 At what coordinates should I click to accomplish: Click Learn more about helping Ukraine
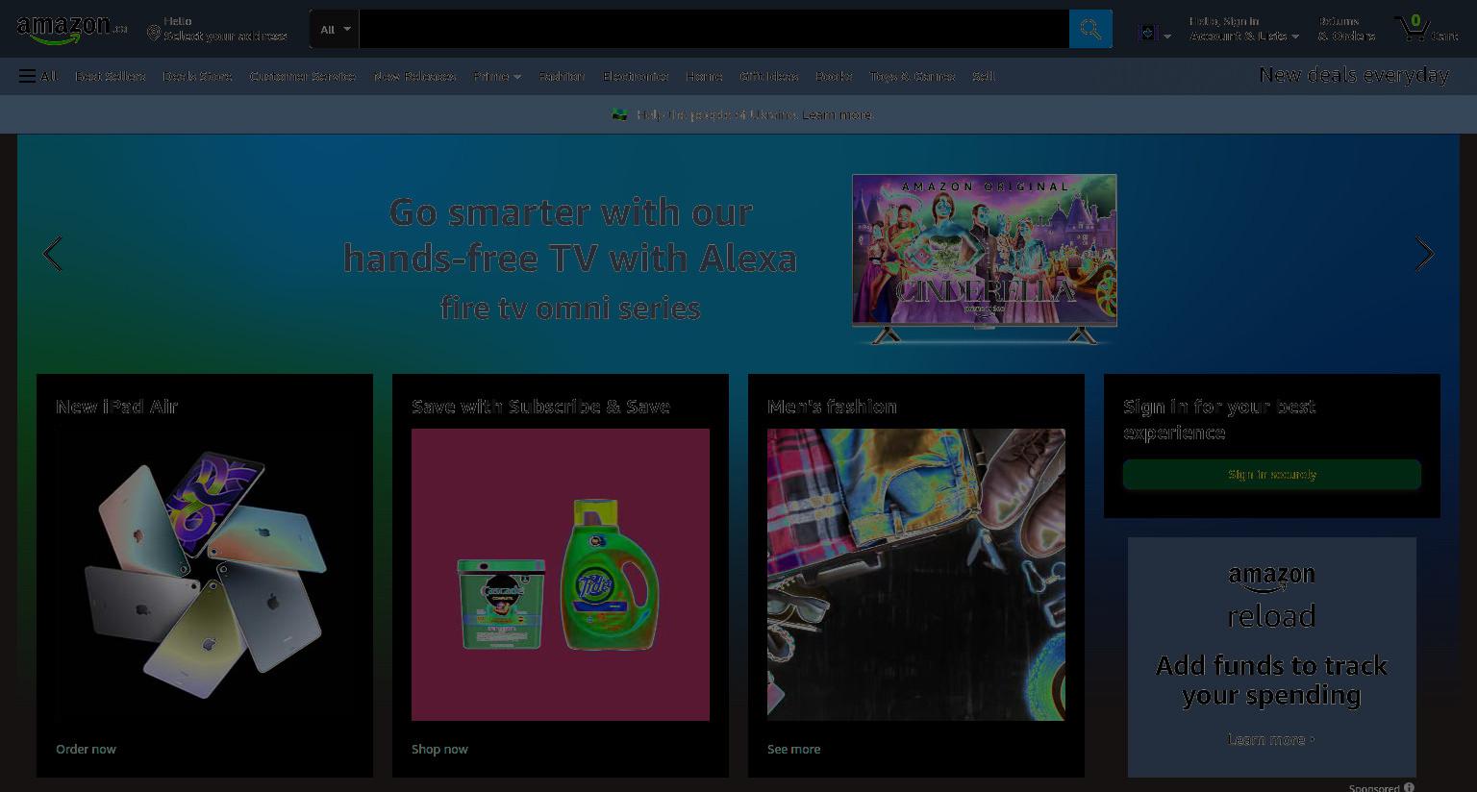tap(838, 114)
